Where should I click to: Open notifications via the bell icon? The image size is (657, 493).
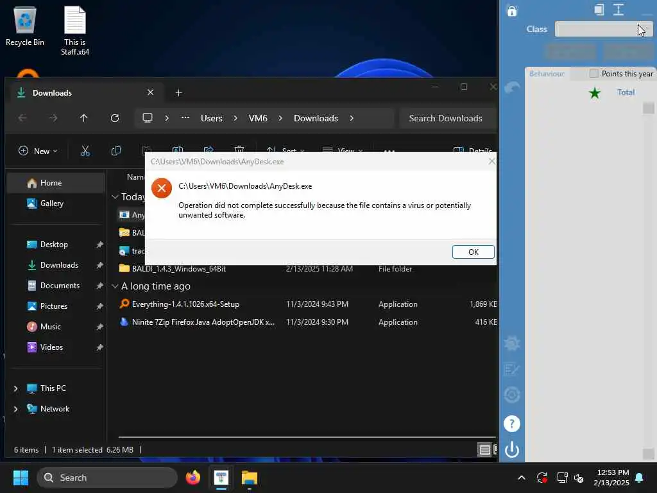pos(640,478)
